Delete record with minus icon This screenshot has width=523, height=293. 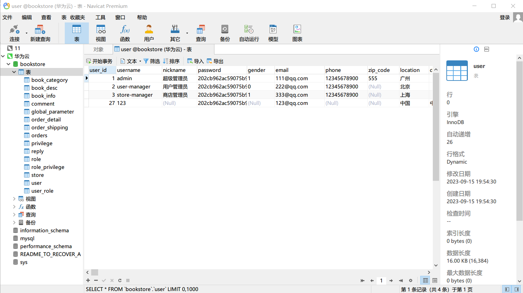tap(96, 280)
